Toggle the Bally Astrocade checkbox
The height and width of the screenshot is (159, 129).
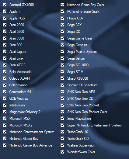5,71
